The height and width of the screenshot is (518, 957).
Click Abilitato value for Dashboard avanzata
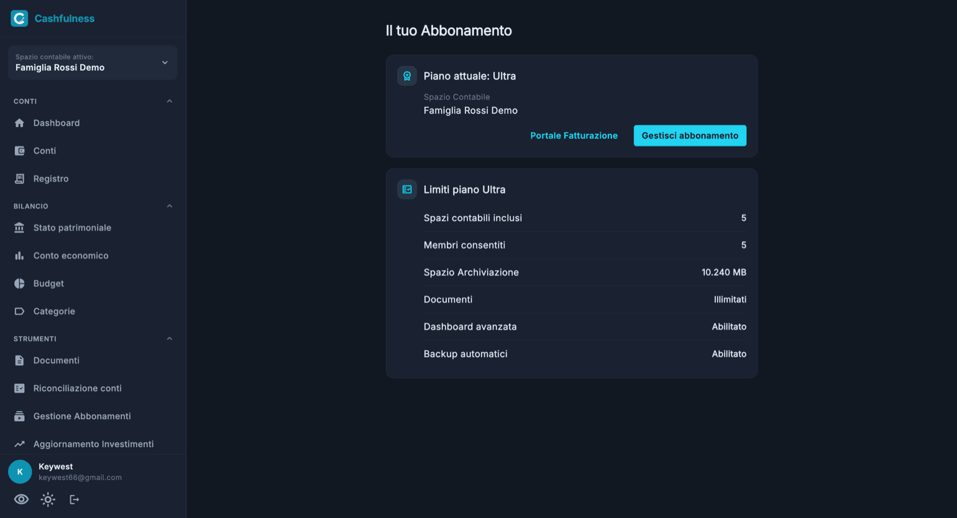729,327
